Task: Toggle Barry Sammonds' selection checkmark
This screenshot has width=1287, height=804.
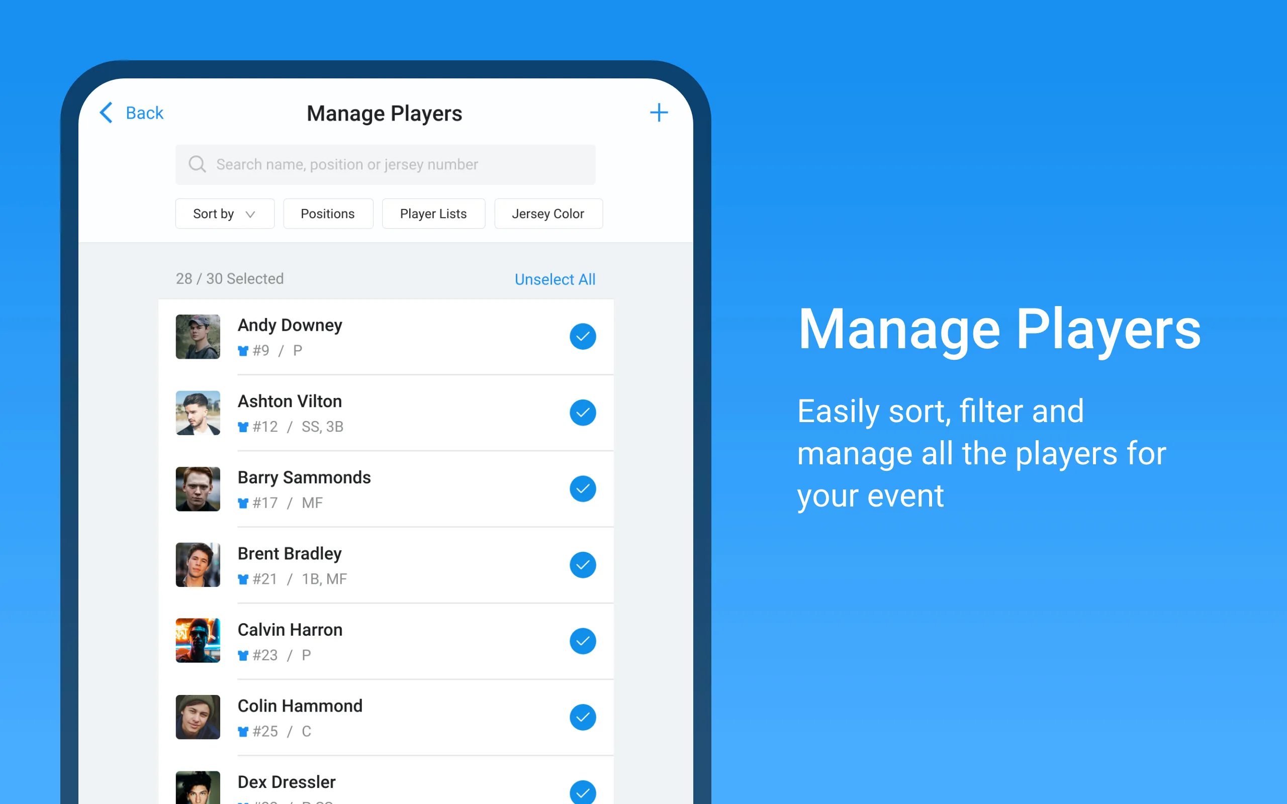Action: click(582, 489)
